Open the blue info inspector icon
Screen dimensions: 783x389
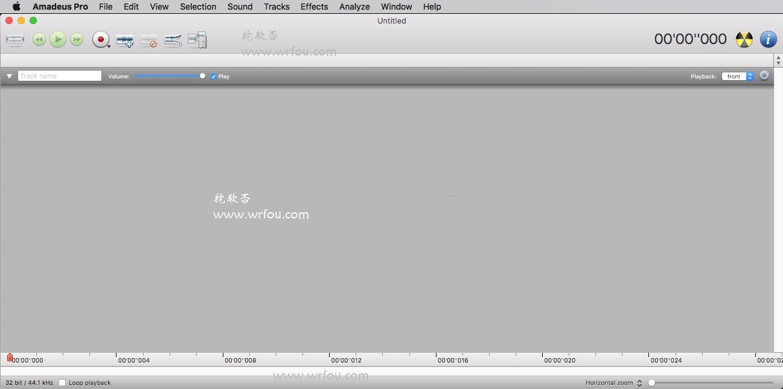point(768,40)
